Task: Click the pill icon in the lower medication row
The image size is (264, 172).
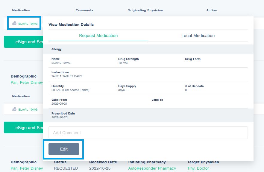Action: [14, 109]
